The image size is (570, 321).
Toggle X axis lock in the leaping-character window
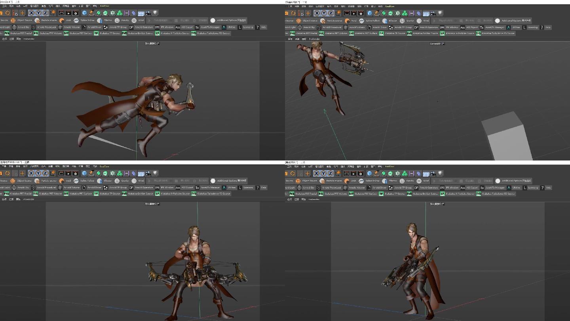[x=32, y=13]
